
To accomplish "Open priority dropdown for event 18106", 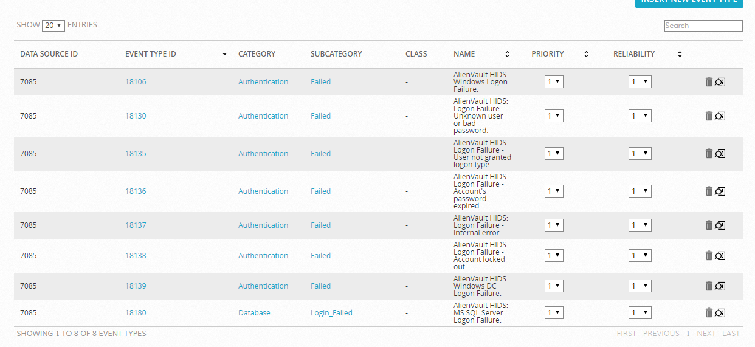I will [x=554, y=81].
